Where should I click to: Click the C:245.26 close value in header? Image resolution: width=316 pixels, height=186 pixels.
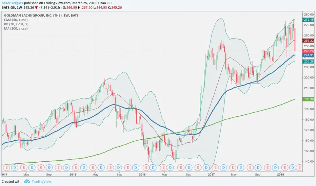115,8
